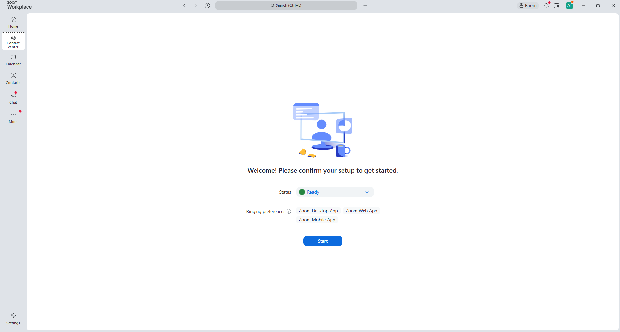Show More apps via three dots

click(x=13, y=117)
